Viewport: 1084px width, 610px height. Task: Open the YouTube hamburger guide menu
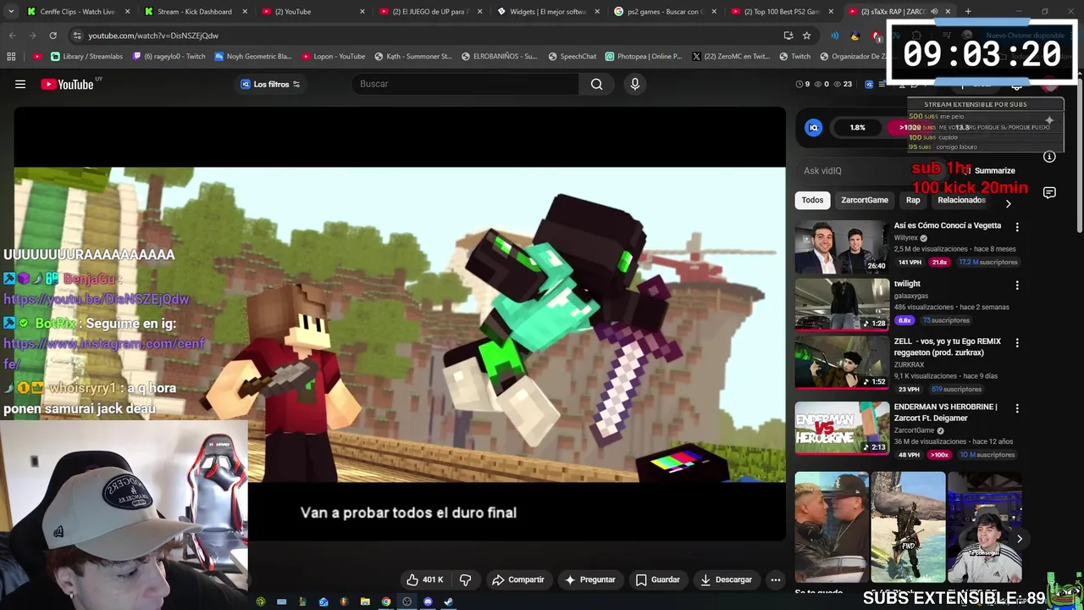20,84
